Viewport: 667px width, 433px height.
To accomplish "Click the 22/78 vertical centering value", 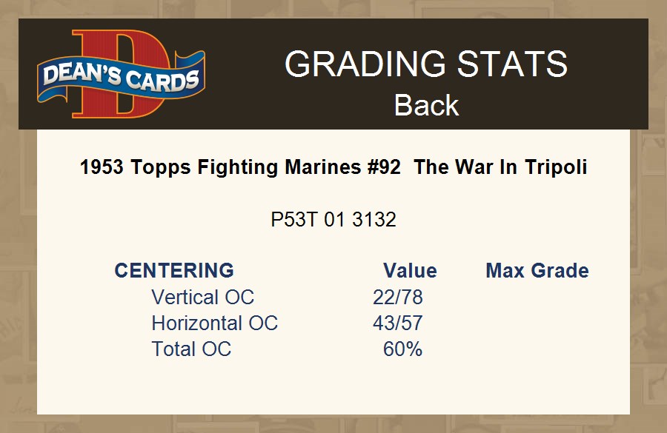I will coord(398,298).
